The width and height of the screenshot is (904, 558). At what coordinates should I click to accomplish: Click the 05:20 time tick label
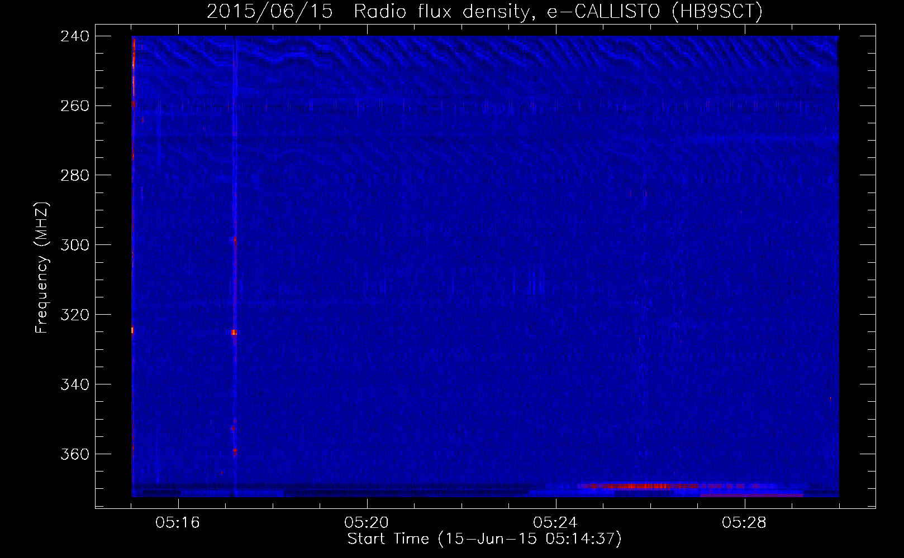click(x=367, y=523)
